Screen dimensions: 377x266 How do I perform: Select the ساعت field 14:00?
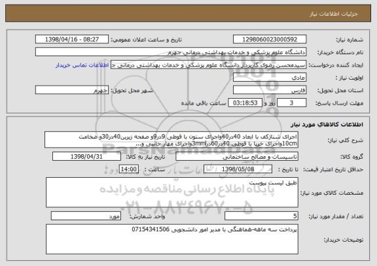pyautogui.click(x=129, y=169)
